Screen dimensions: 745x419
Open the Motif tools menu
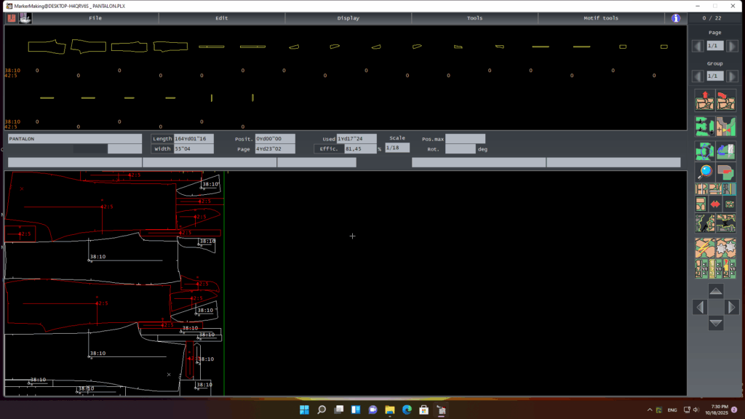[601, 18]
